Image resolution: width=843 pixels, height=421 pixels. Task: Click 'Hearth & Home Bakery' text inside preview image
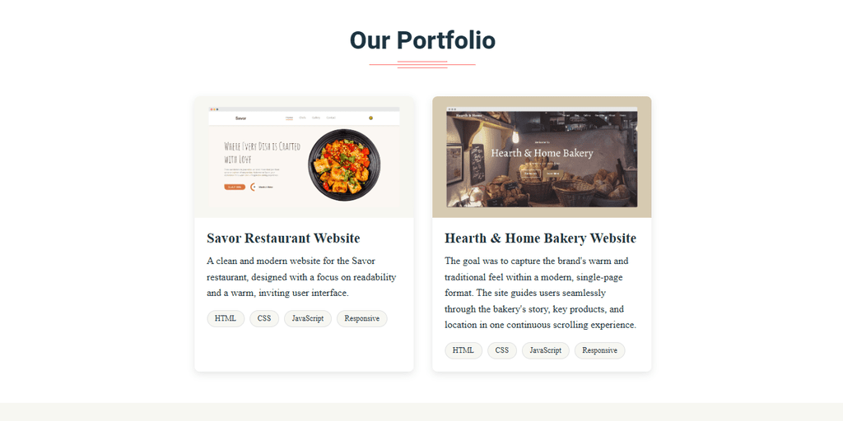(x=542, y=153)
